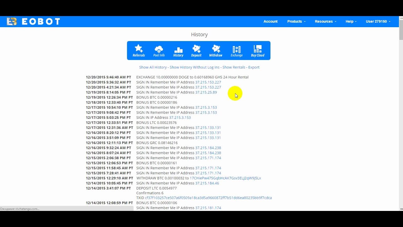Select the BONUS BTC 0.00000106 entry
This screenshot has height=227, width=403.
[x=156, y=203]
